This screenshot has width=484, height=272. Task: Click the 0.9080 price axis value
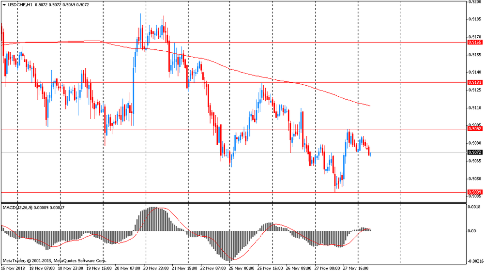475,143
